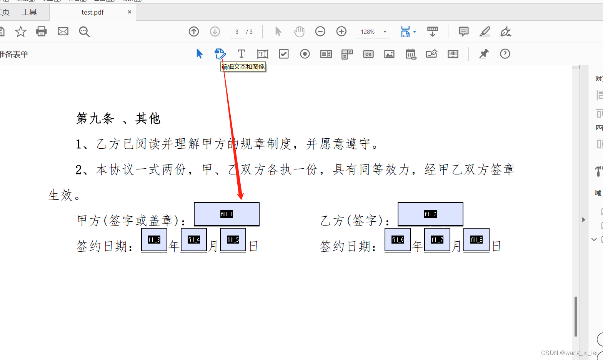Select the form object select arrow
The image size is (603, 360).
tap(199, 54)
